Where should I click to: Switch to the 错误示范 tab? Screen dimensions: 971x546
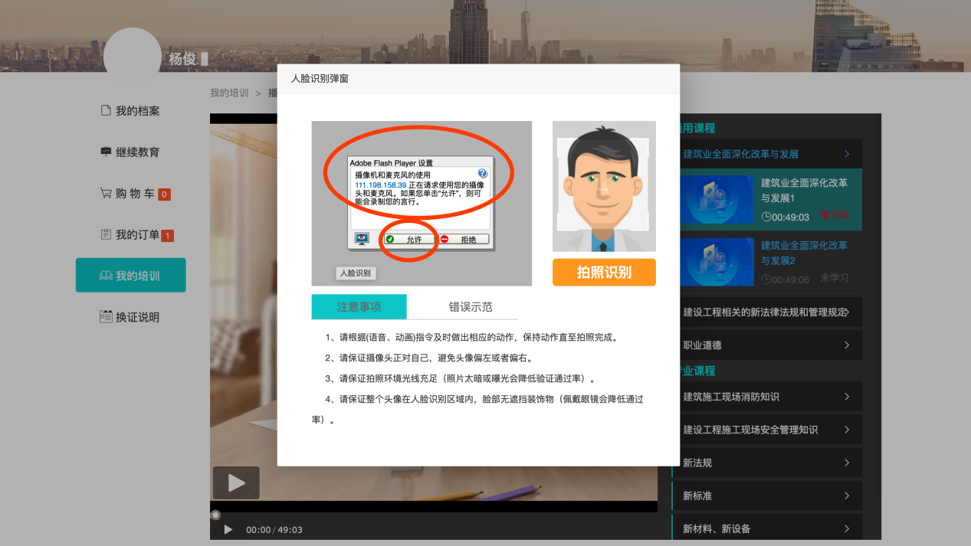(470, 307)
